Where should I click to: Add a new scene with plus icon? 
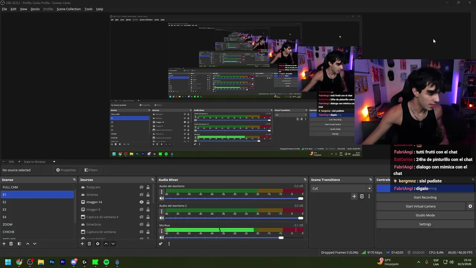click(x=4, y=244)
